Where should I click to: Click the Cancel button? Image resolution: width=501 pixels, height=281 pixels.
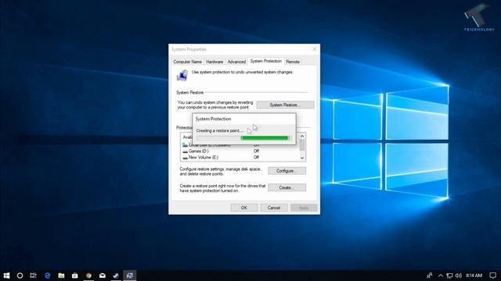pos(274,208)
